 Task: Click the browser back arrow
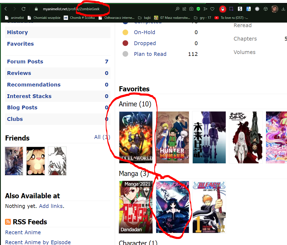[6, 9]
